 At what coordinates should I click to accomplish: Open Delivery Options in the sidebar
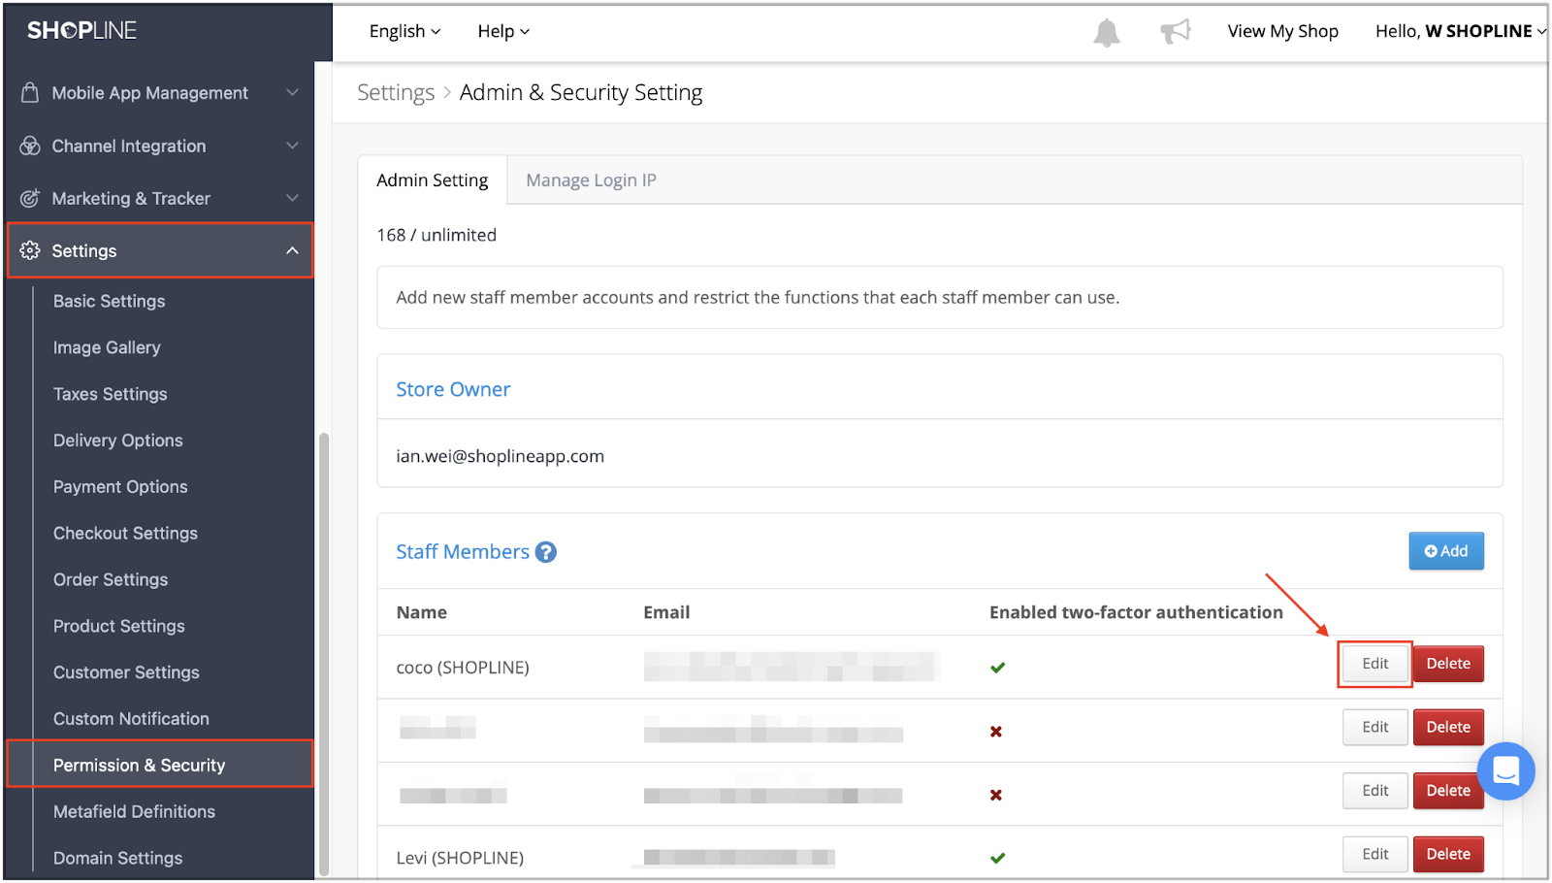tap(117, 441)
